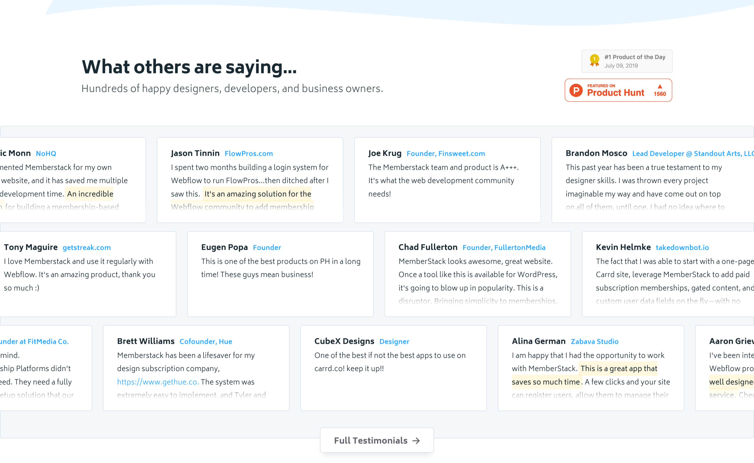Open the FitMedia Co. link
754x463 pixels.
pos(34,341)
